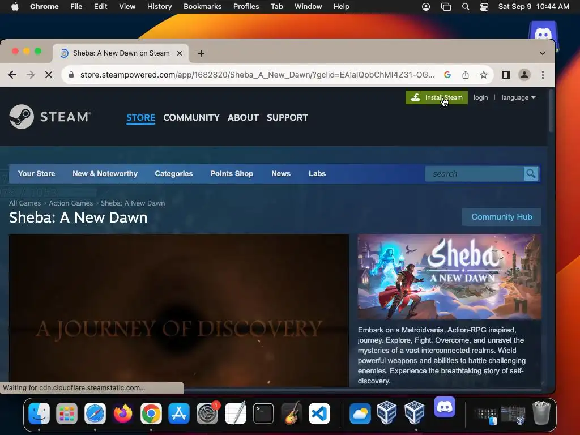View site security lock icon
This screenshot has height=435, width=580.
tap(71, 75)
